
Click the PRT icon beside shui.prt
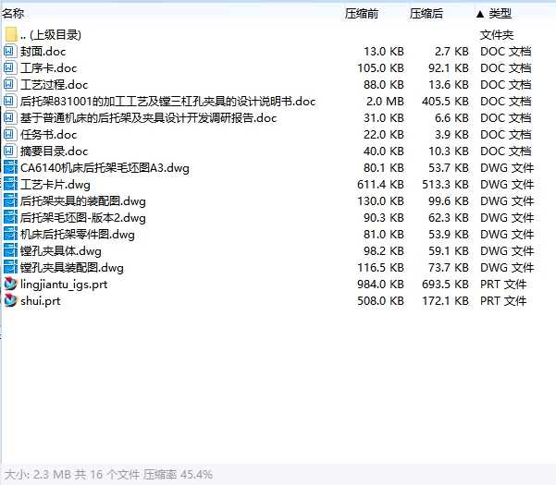(10, 300)
